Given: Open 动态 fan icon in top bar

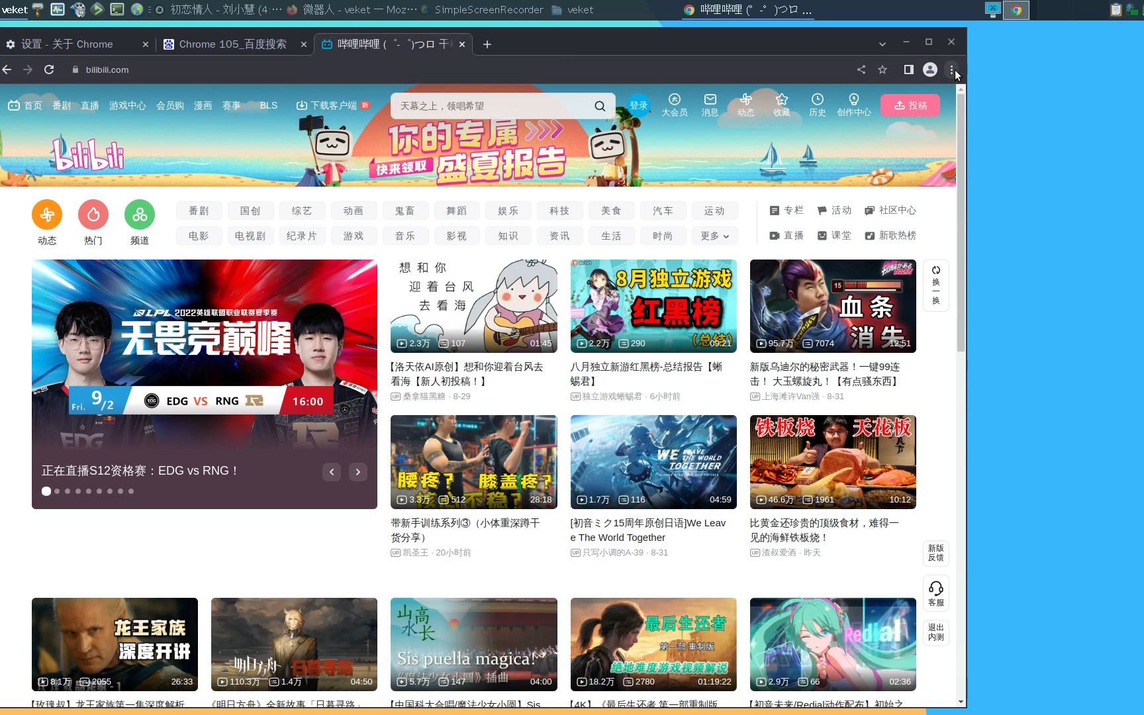Looking at the screenshot, I should click(x=746, y=105).
